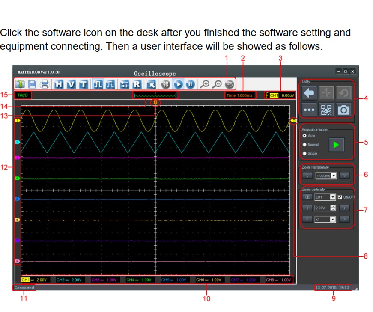Toggle the channel ON/OFF checkbox
The image size is (373, 312).
[340, 197]
